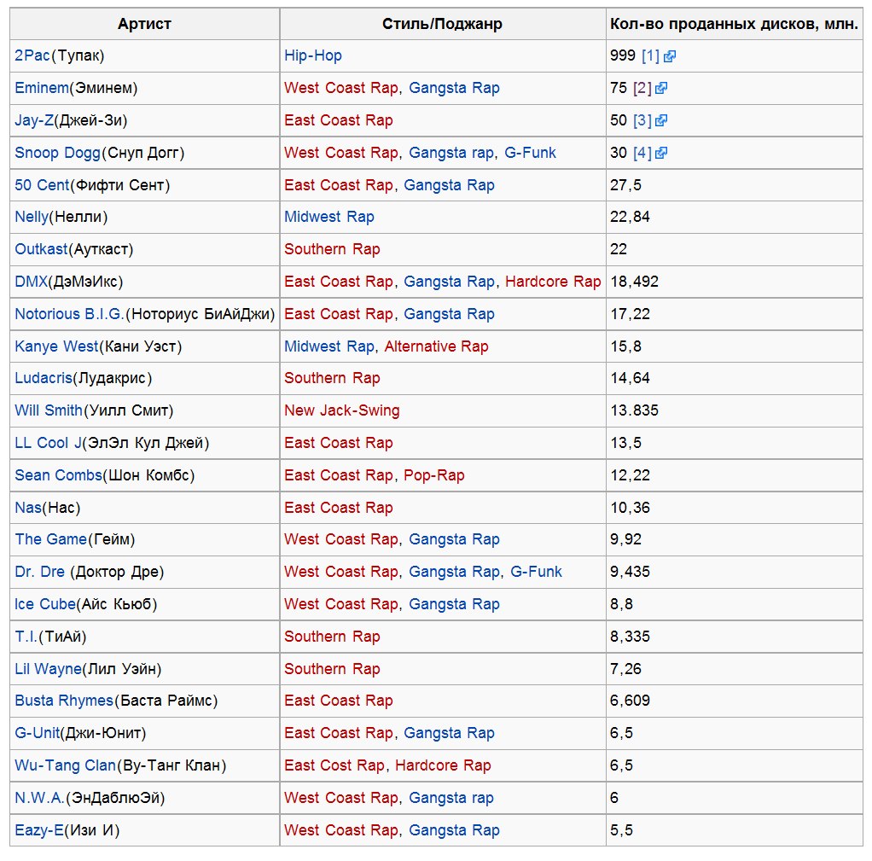Click Gangsta Rap in the Eminem row

pos(455,88)
